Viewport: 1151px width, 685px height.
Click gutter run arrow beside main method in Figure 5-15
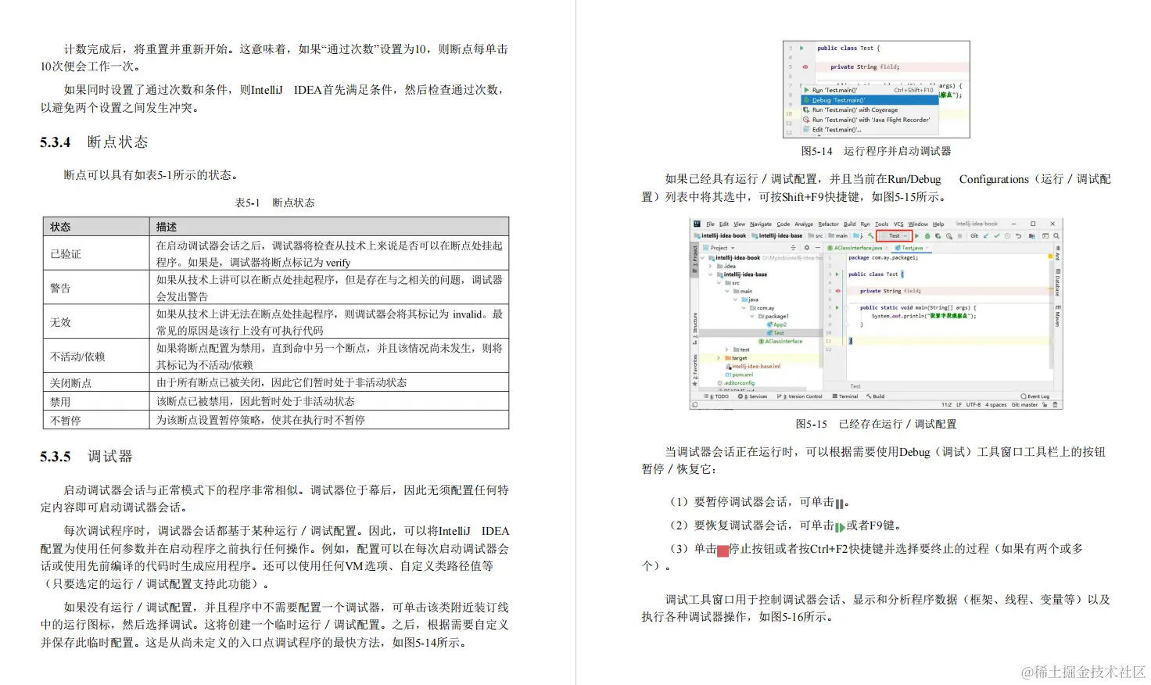pyautogui.click(x=837, y=307)
